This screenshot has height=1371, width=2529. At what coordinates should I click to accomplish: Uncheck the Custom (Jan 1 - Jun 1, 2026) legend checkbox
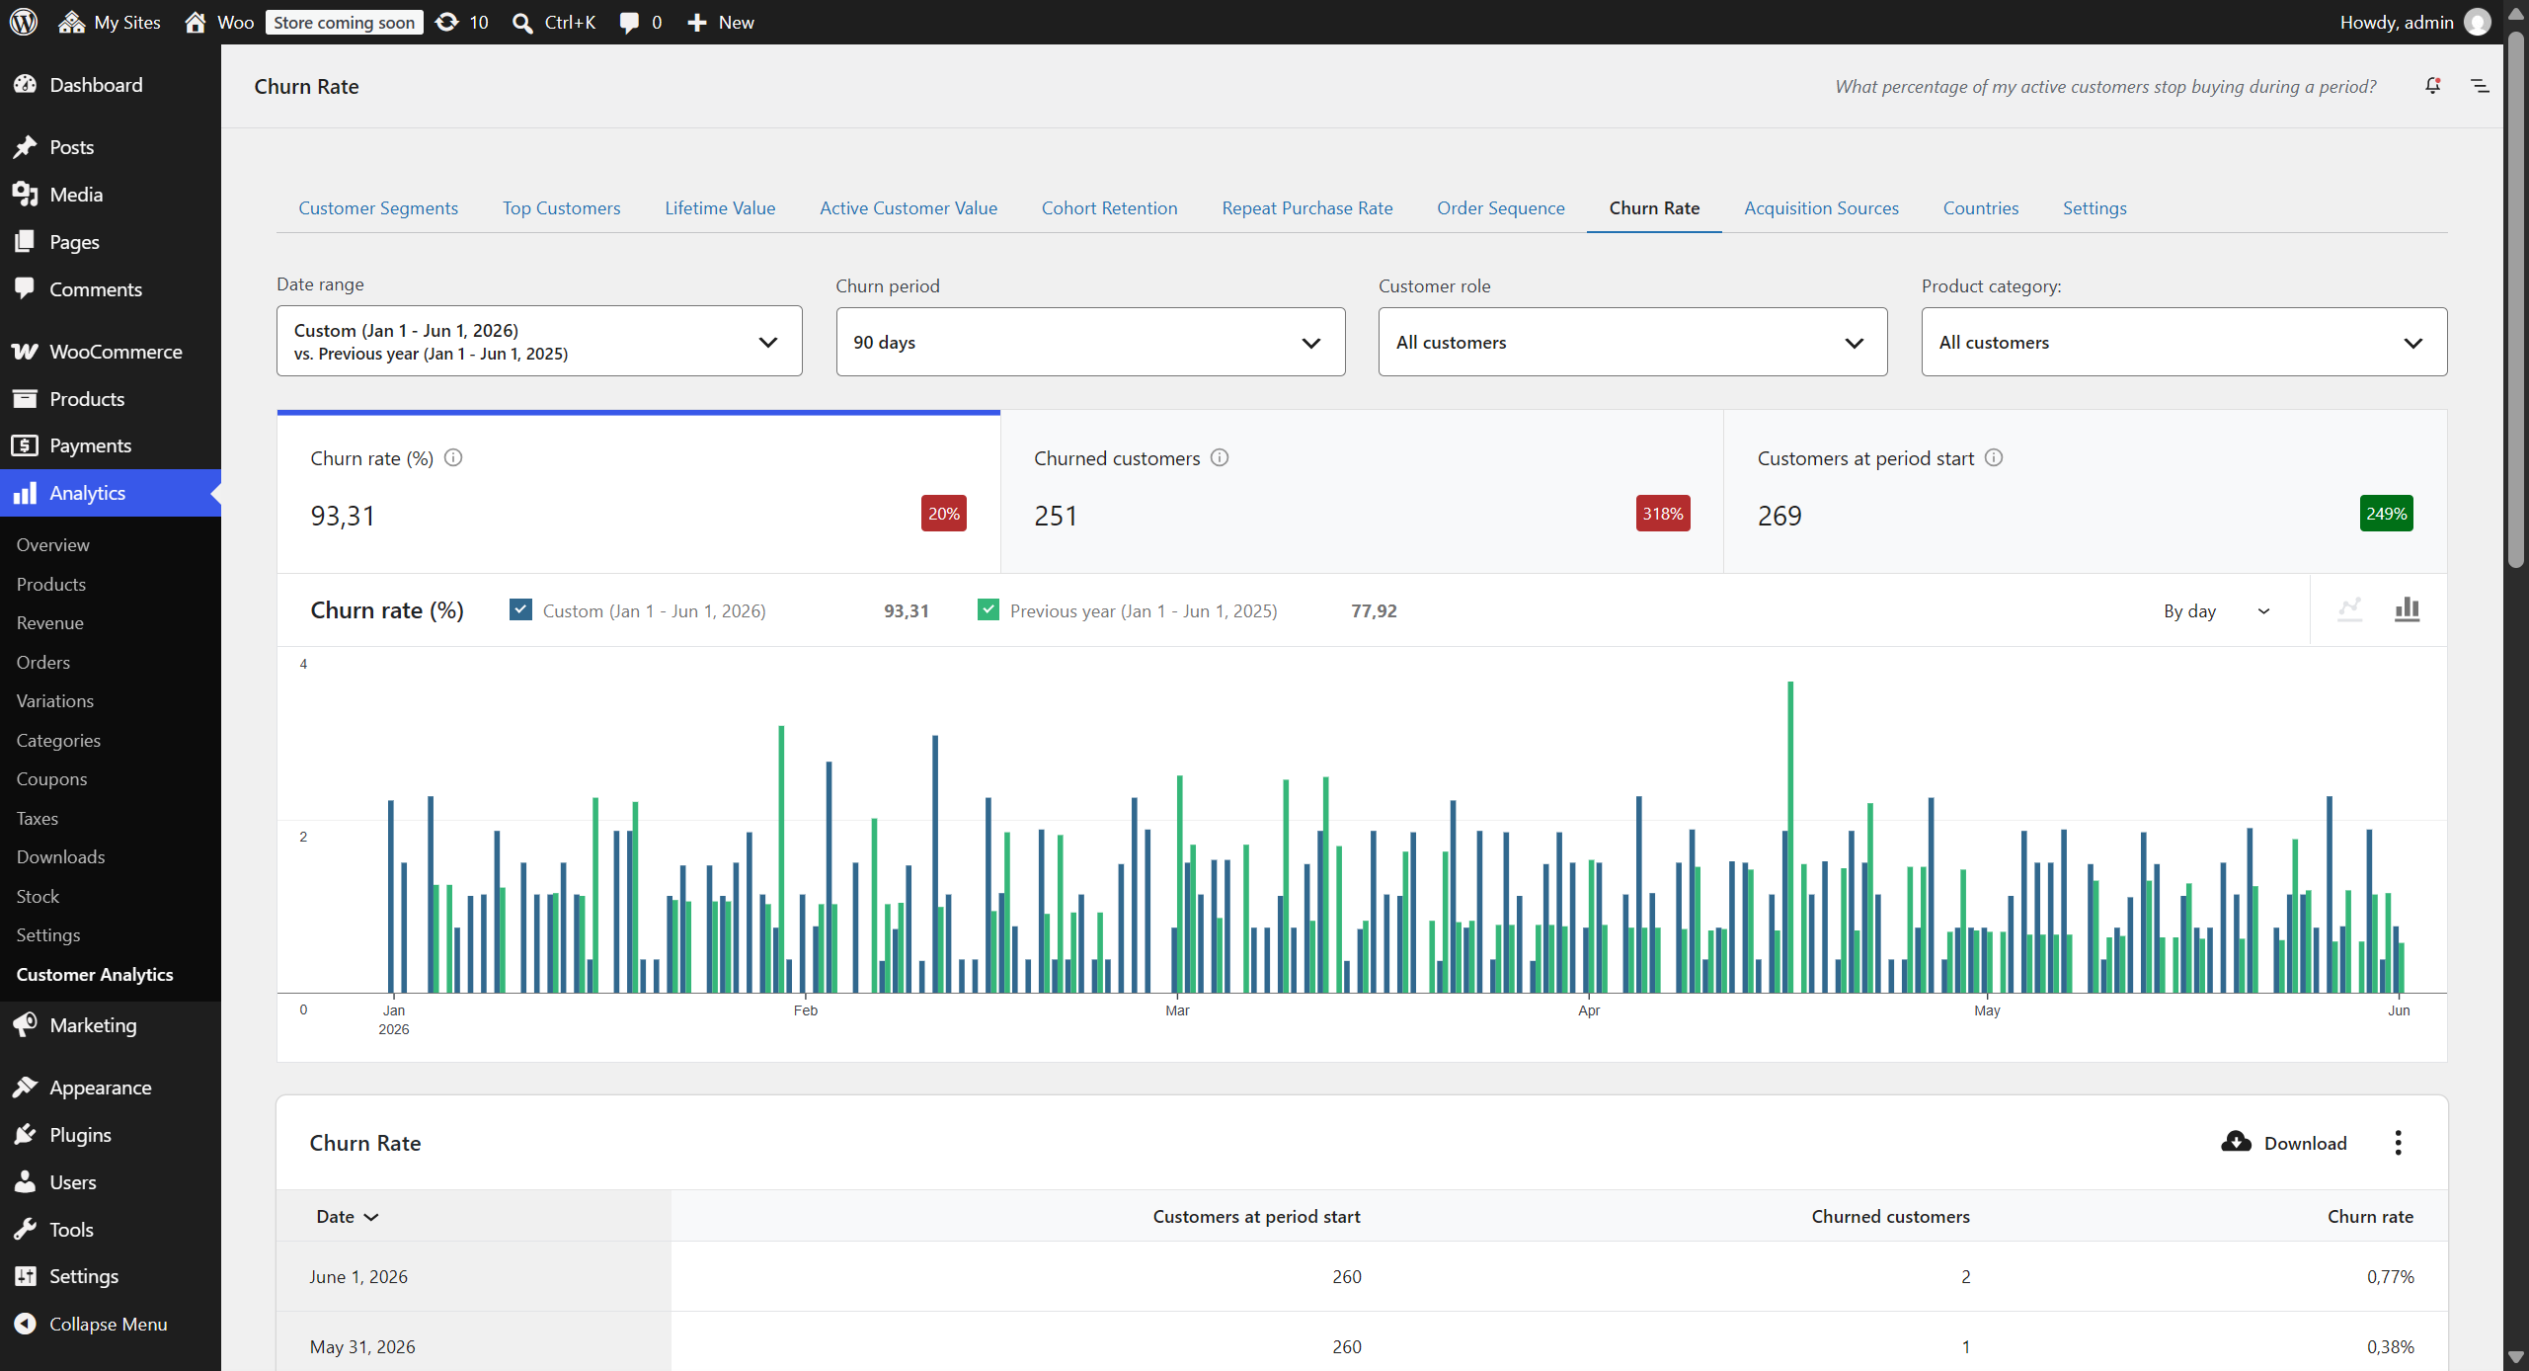[x=520, y=609]
